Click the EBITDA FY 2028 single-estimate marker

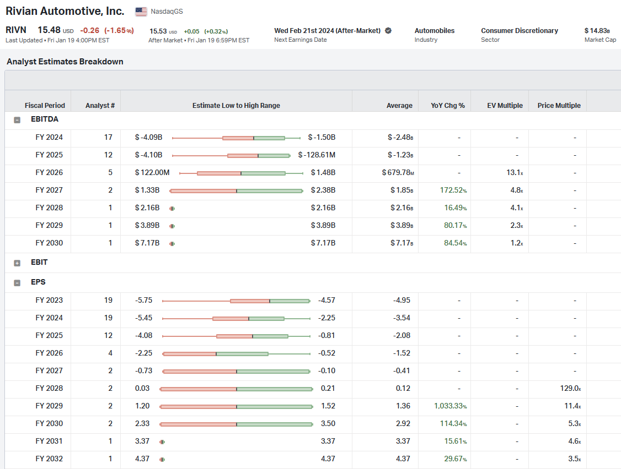point(172,209)
